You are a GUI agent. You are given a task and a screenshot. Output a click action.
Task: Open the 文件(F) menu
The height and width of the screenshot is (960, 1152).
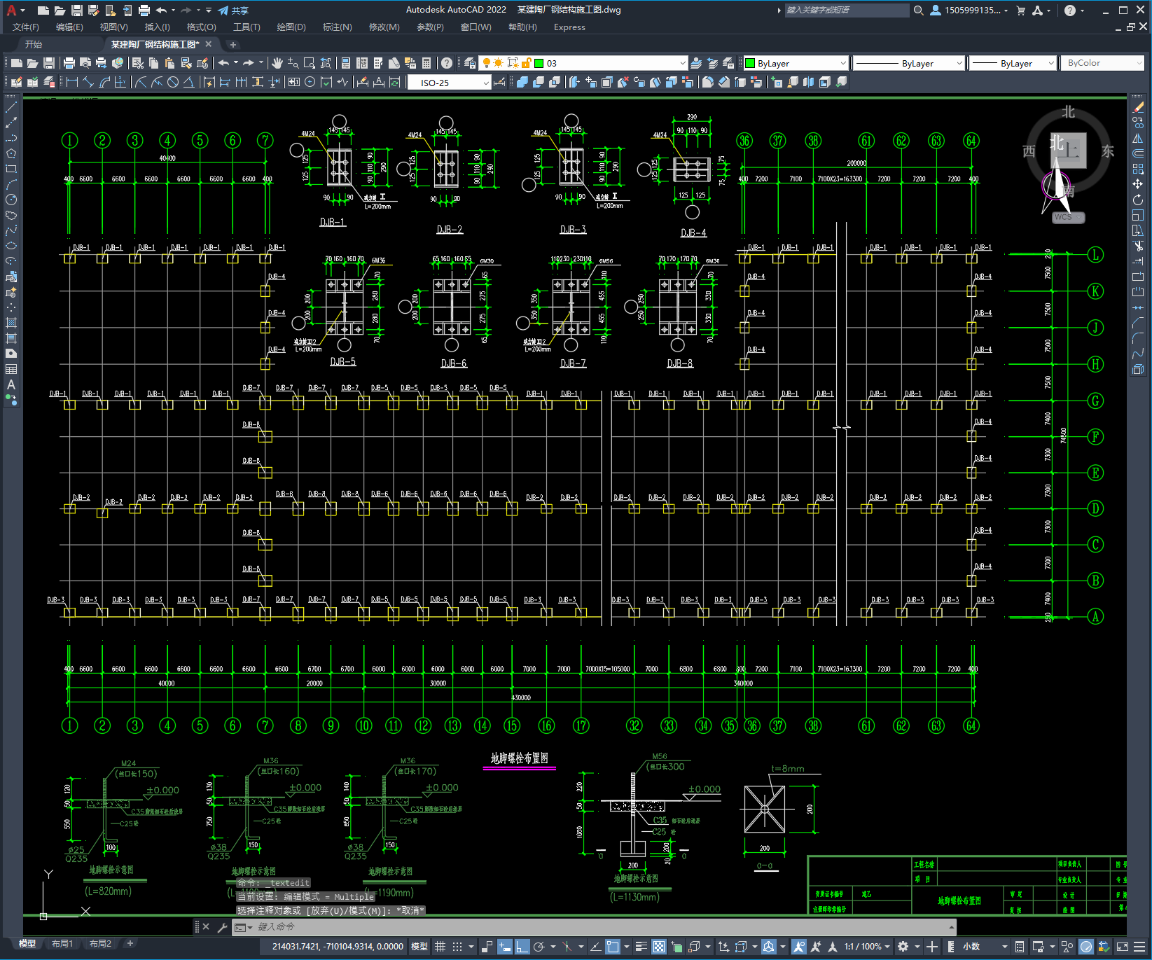point(26,27)
